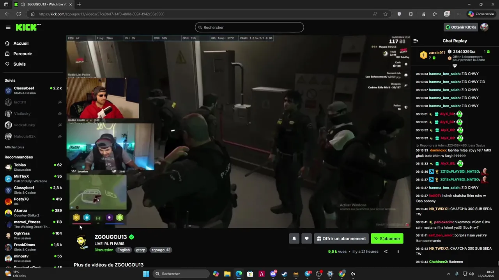The width and height of the screenshot is (499, 280).
Task: Click 23440293ra in gift leaderboard
Action: coord(464,52)
